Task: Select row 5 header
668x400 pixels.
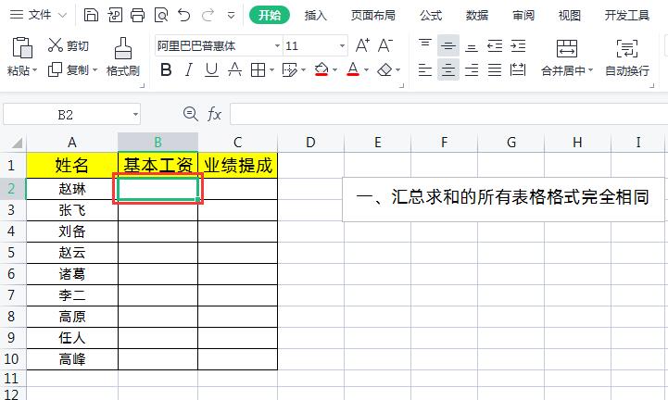Action: 13,253
